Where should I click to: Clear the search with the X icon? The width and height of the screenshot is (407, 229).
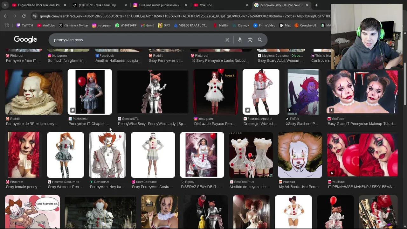pos(227,40)
